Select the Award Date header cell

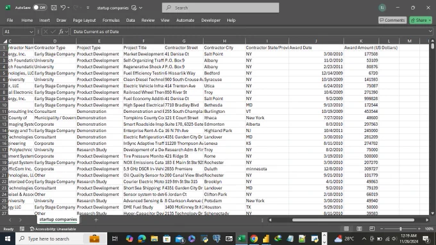pos(316,47)
